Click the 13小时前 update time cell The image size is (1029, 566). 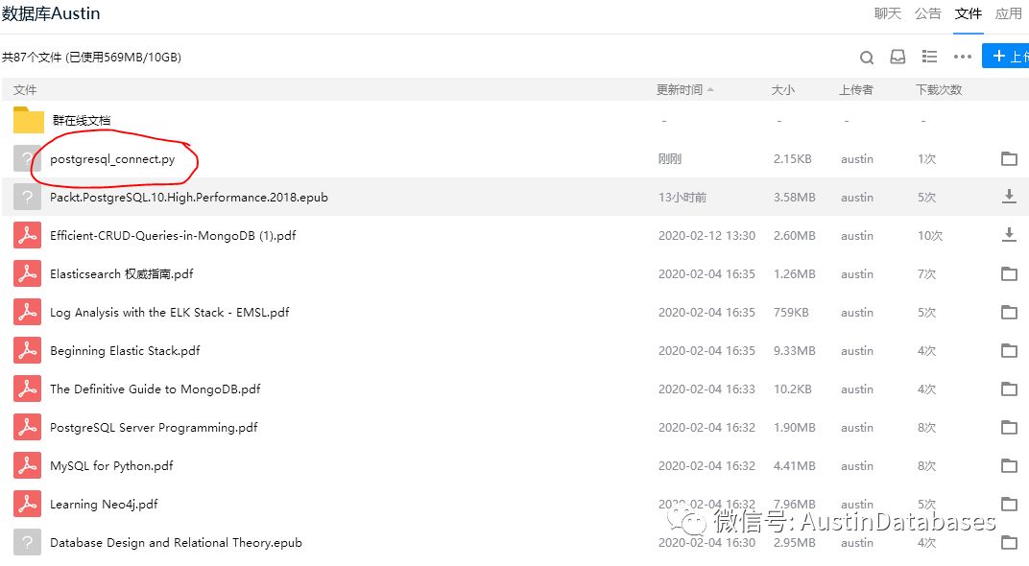pyautogui.click(x=682, y=198)
